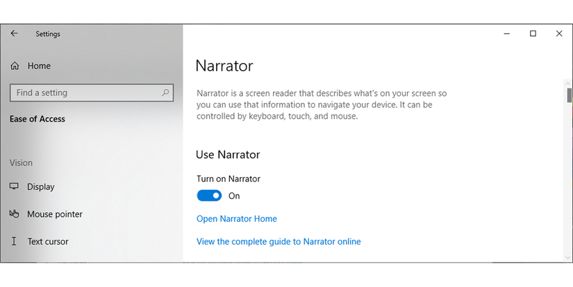The height and width of the screenshot is (287, 573).
Task: Go to Mouse pointer settings label
Action: point(55,214)
